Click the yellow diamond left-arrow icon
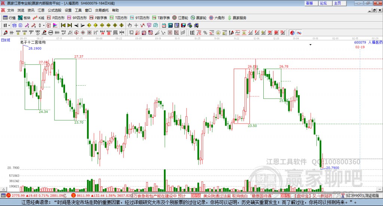The width and height of the screenshot is (383, 206). click(89, 25)
